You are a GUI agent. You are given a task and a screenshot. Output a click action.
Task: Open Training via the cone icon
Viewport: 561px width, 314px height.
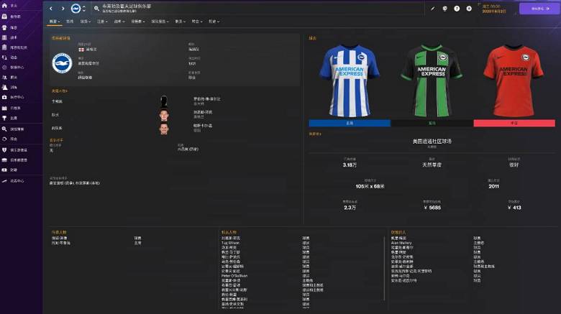(x=4, y=87)
